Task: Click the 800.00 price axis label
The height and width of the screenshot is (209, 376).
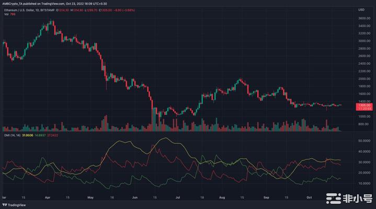Action: tap(363, 124)
